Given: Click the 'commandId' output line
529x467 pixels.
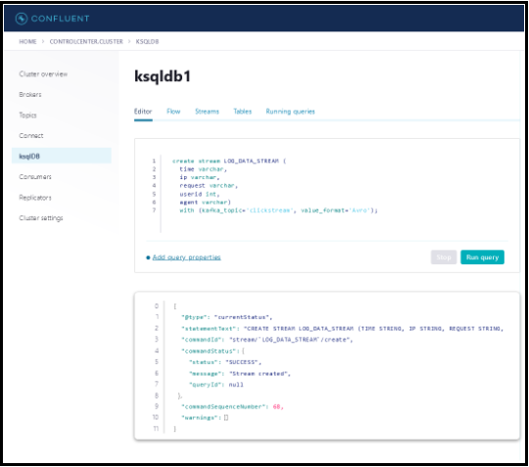Looking at the screenshot, I should pyautogui.click(x=266, y=340).
